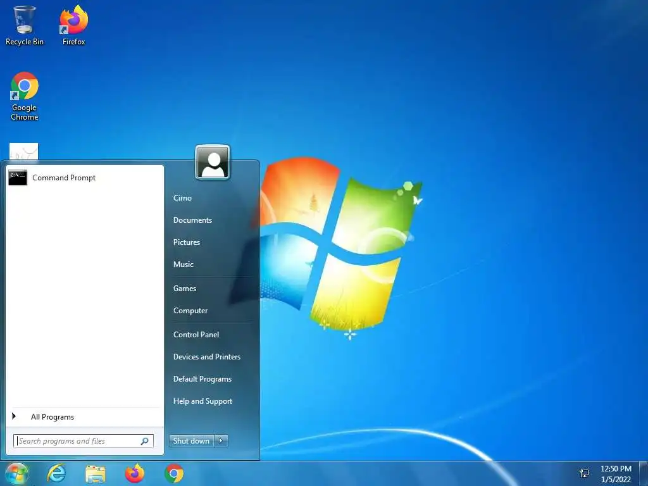Open Documents in the Start menu
The width and height of the screenshot is (648, 486).
192,220
